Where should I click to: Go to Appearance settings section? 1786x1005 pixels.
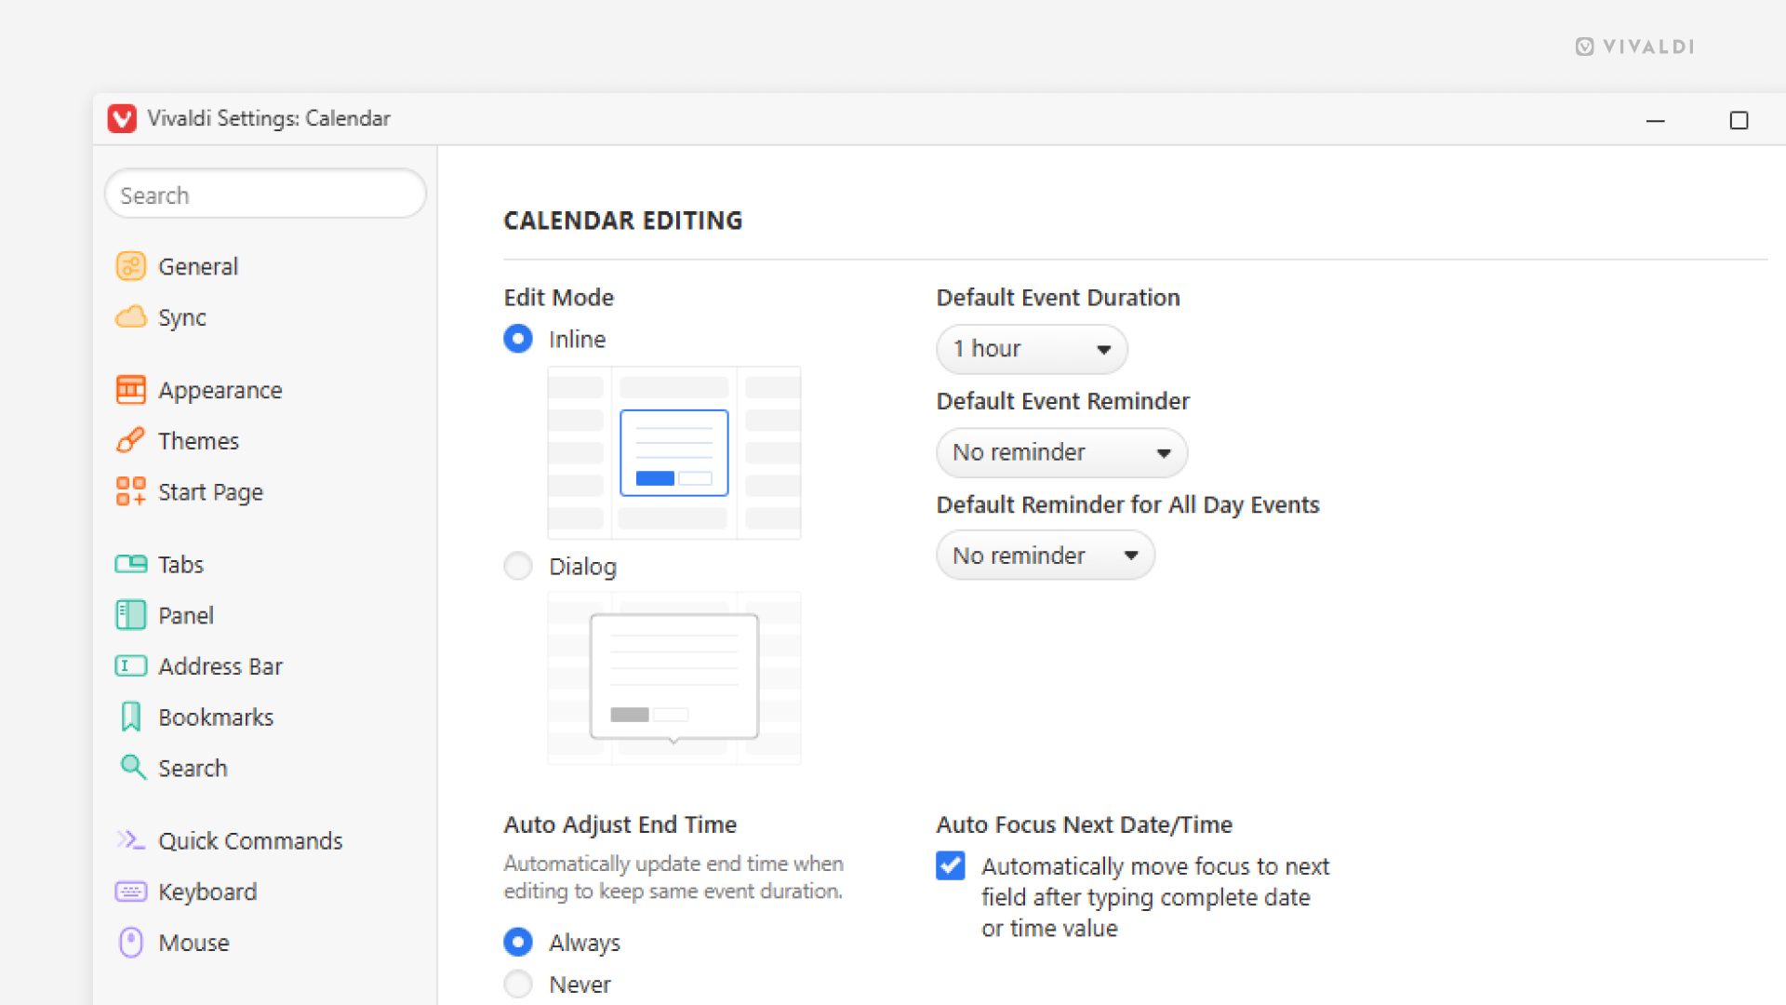coord(220,391)
